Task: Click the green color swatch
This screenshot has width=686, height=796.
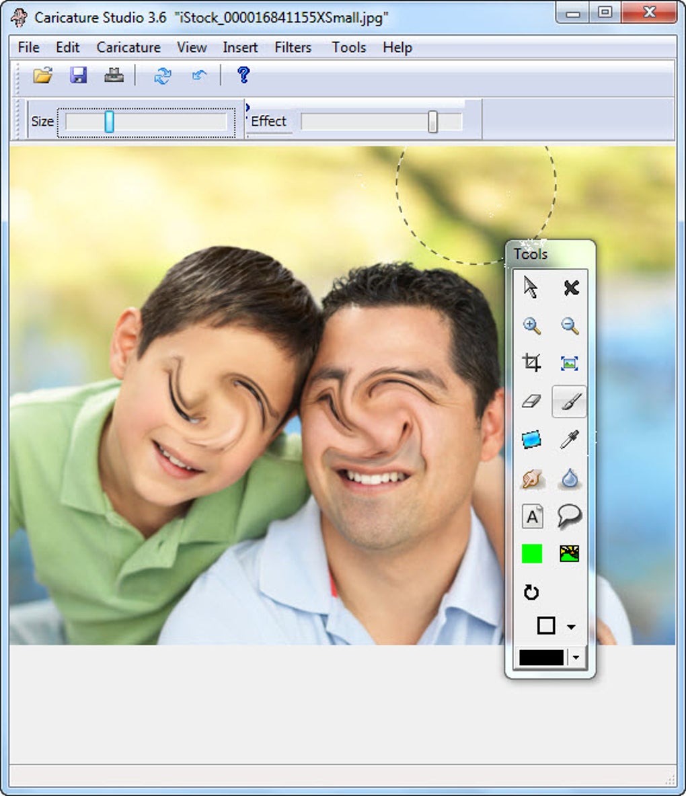Action: tap(531, 553)
